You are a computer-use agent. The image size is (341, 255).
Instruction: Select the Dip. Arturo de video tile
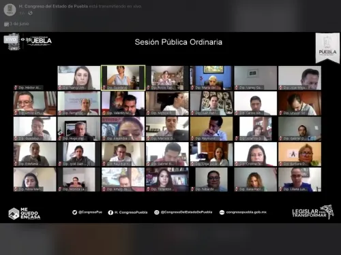[x=123, y=180]
